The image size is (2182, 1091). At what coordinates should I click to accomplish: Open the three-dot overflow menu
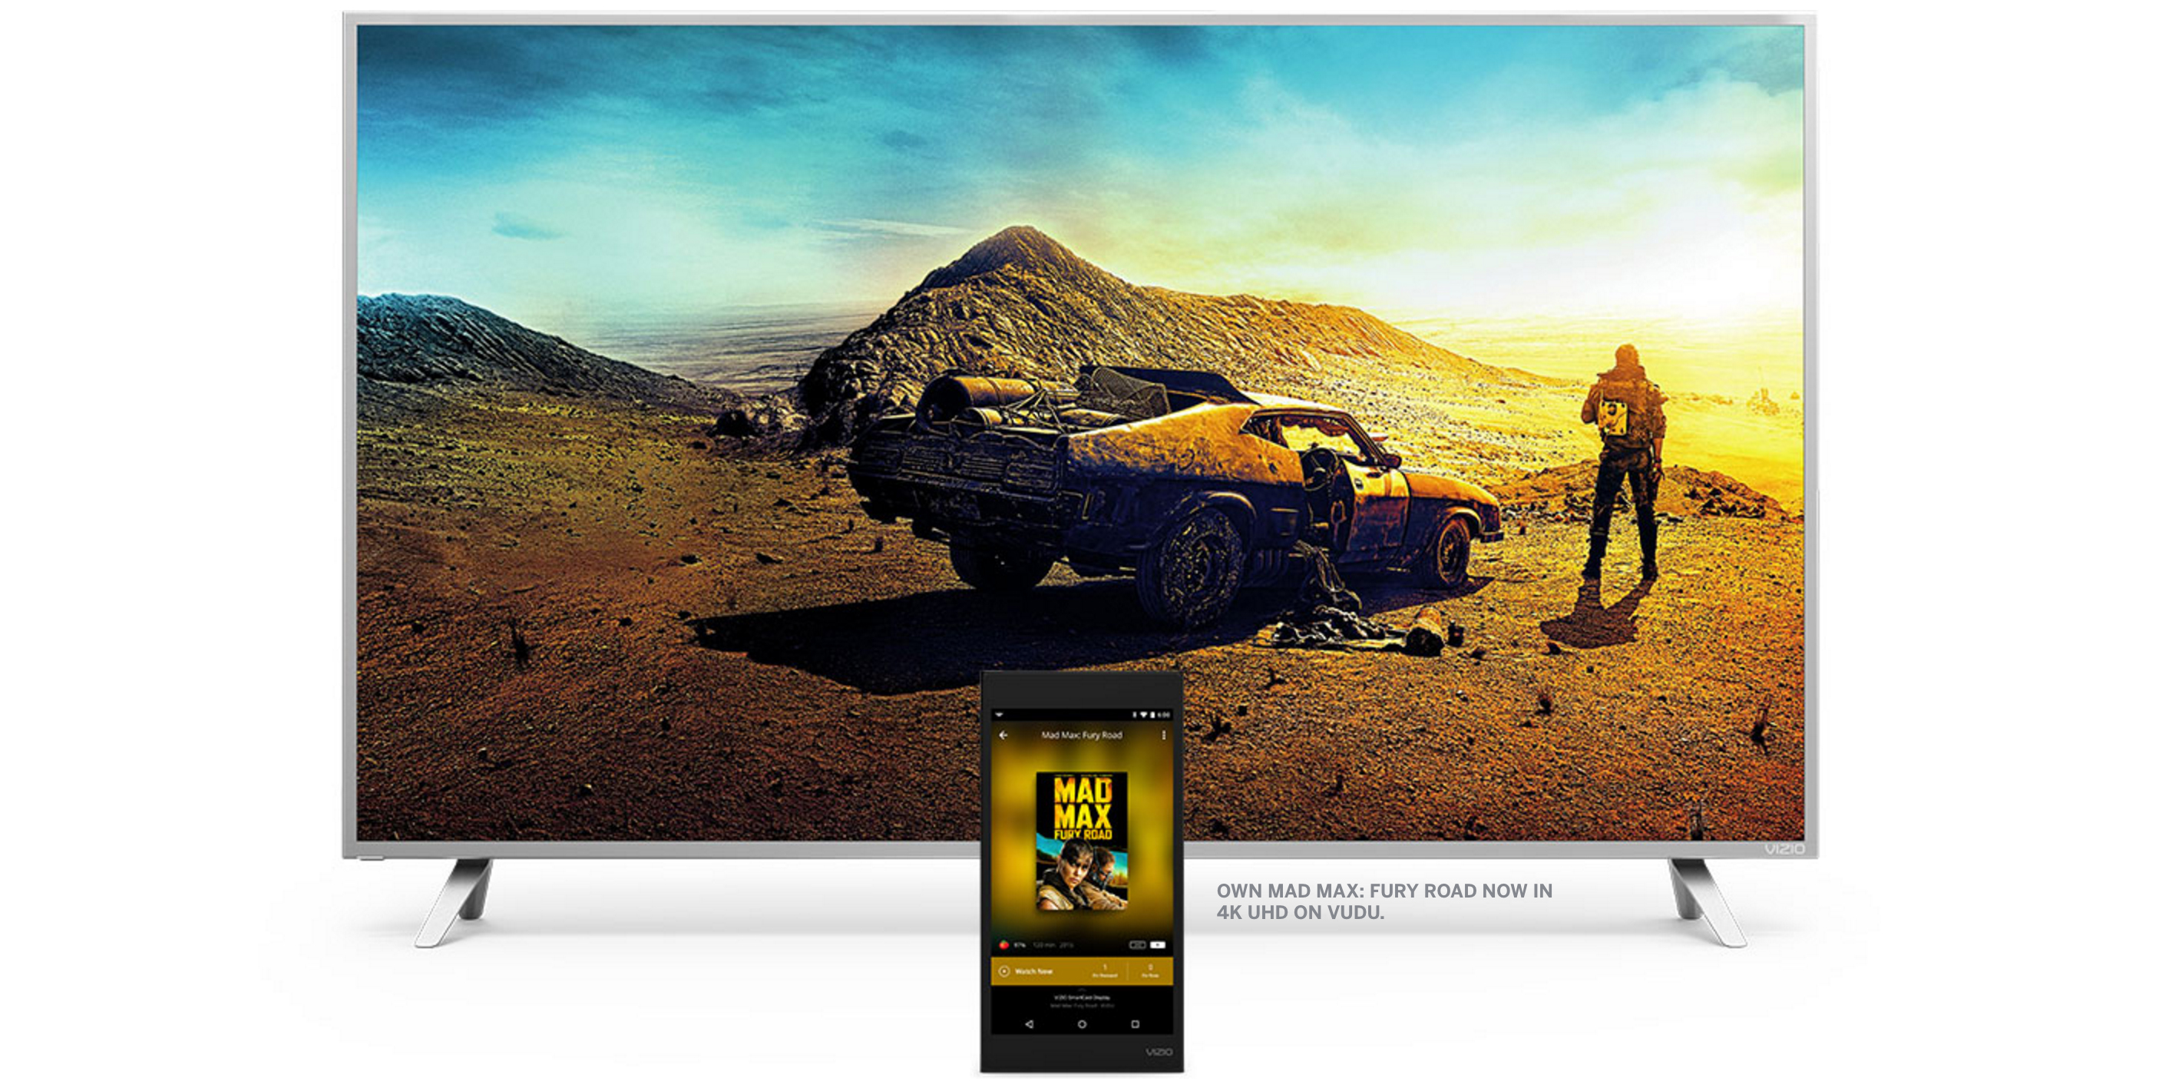click(x=1164, y=736)
